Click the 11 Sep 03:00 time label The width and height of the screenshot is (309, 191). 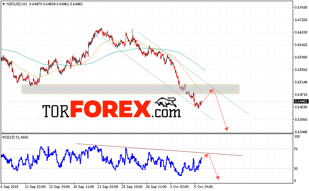[35, 187]
